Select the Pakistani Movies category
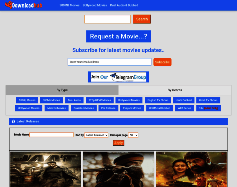The height and width of the screenshot is (187, 237). pyautogui.click(x=84, y=108)
